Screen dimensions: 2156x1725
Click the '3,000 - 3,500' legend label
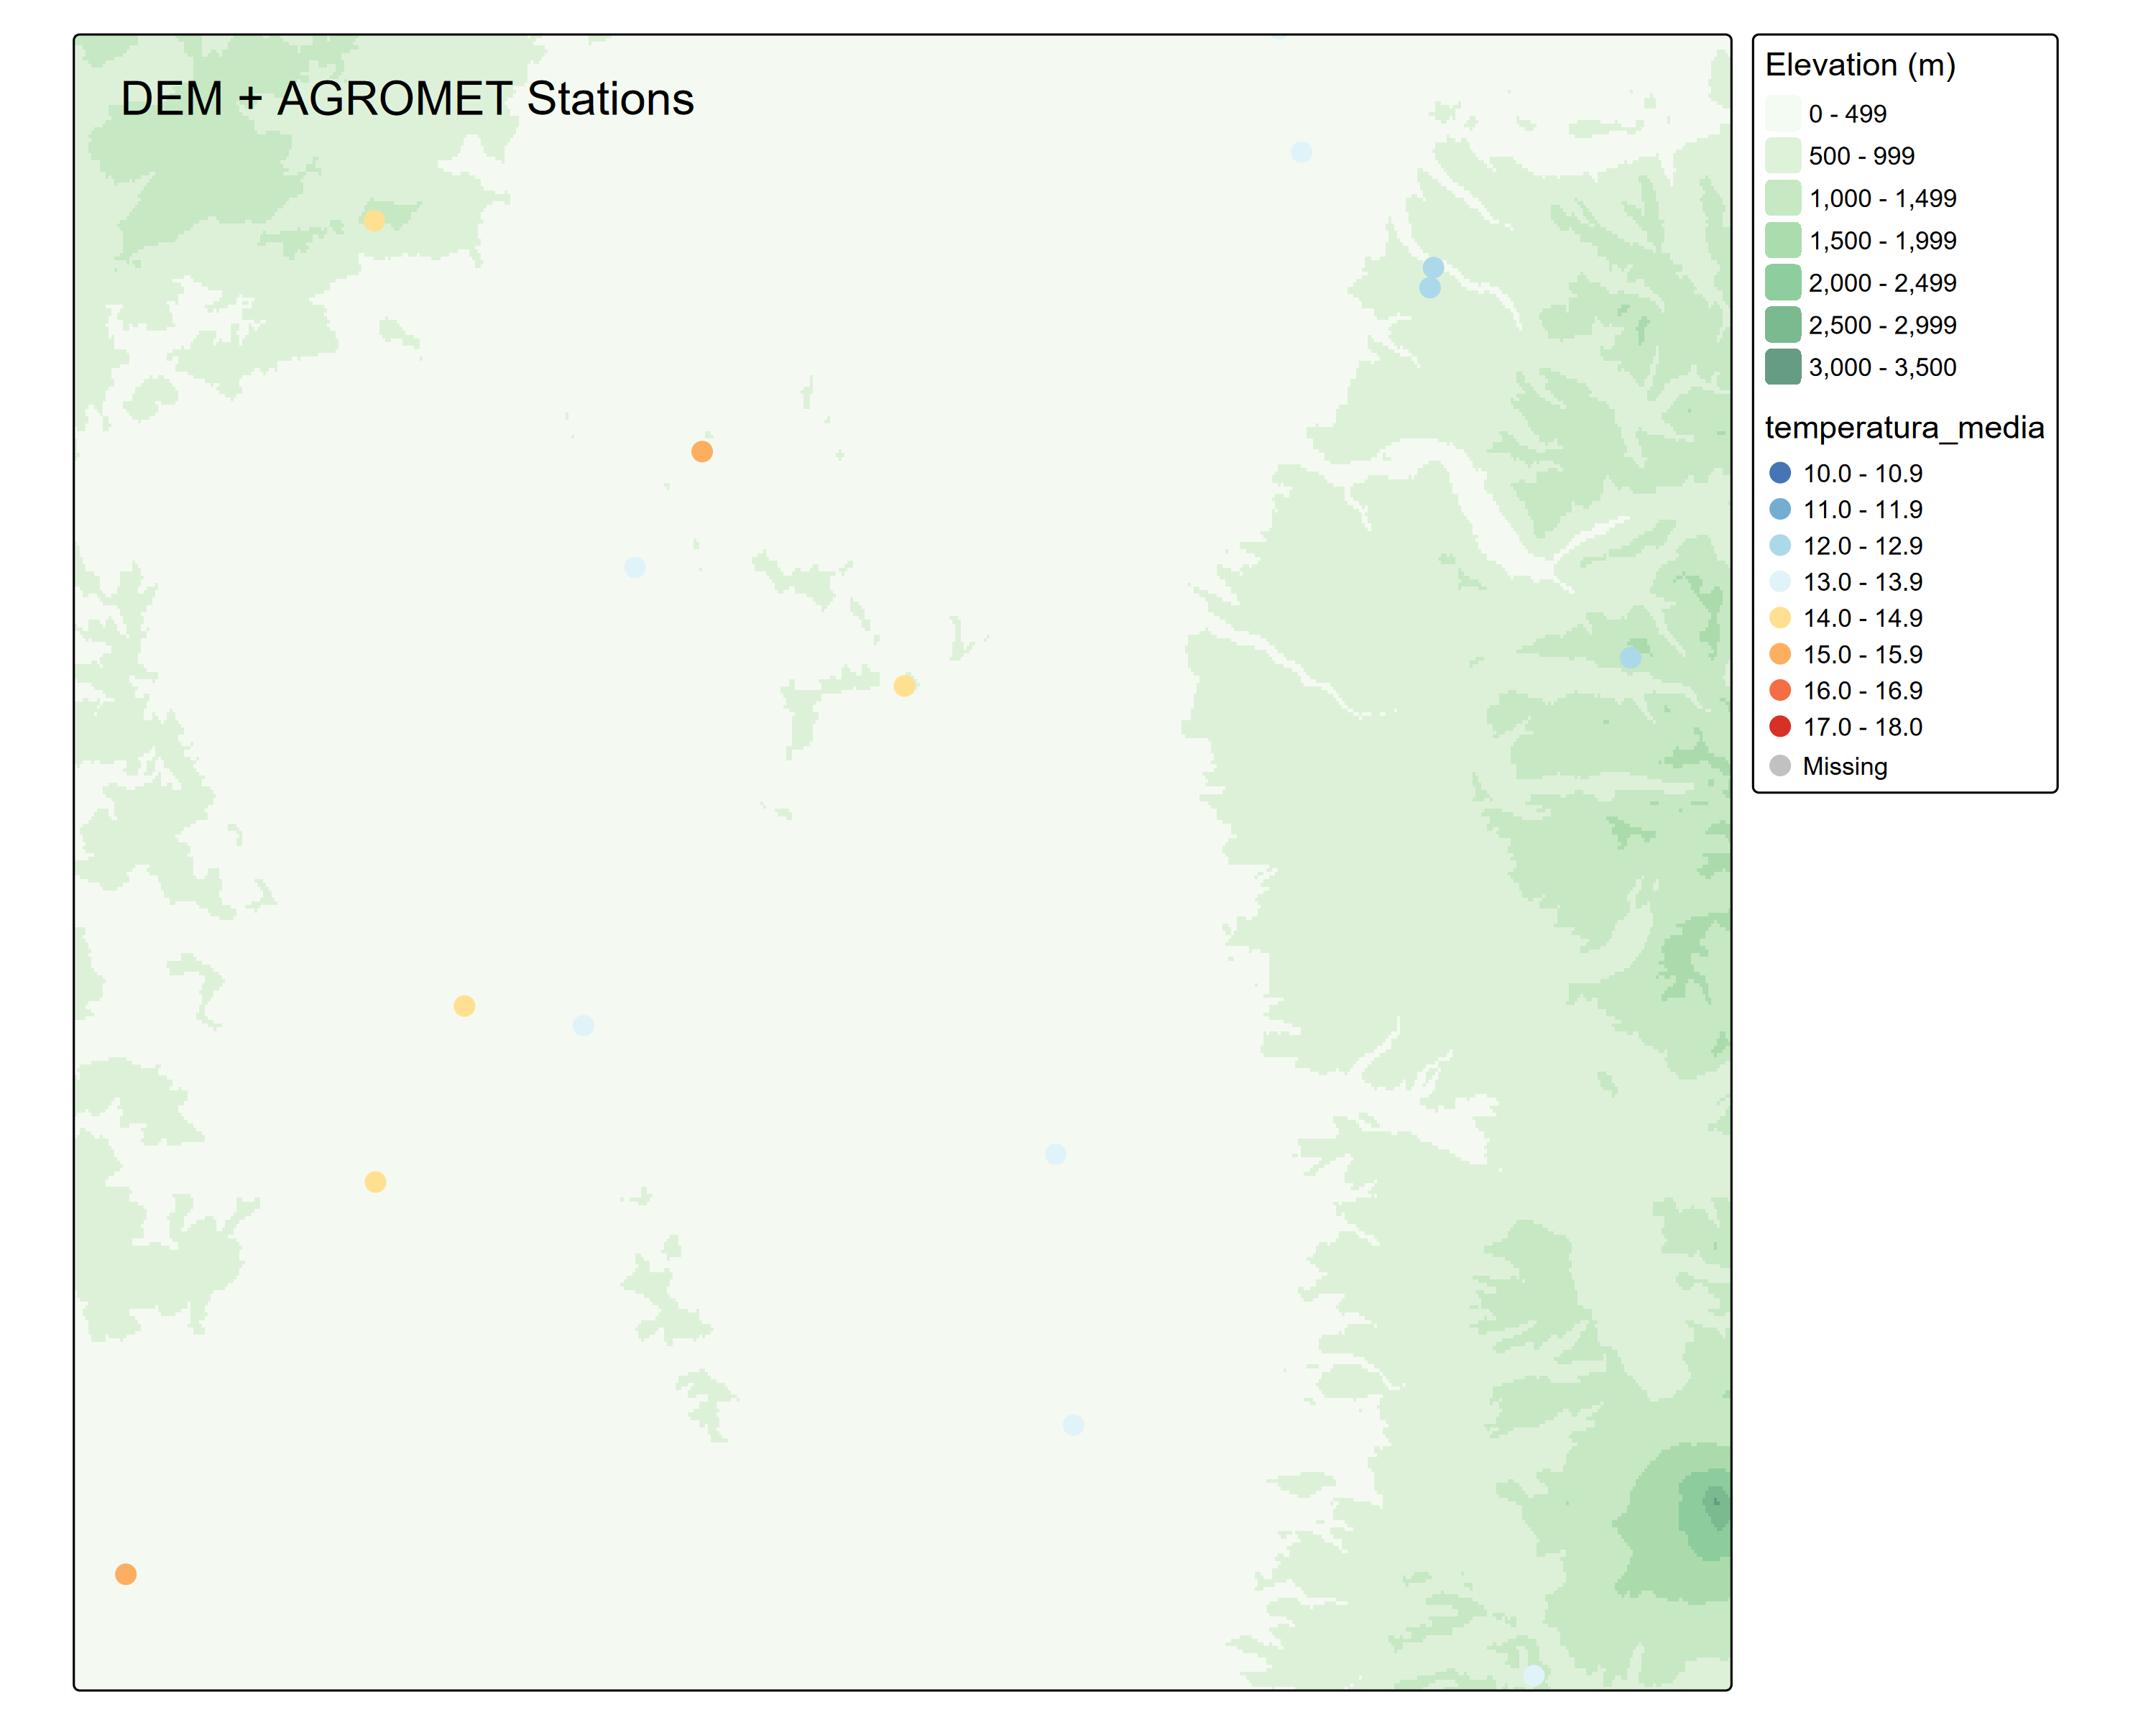pyautogui.click(x=1882, y=368)
